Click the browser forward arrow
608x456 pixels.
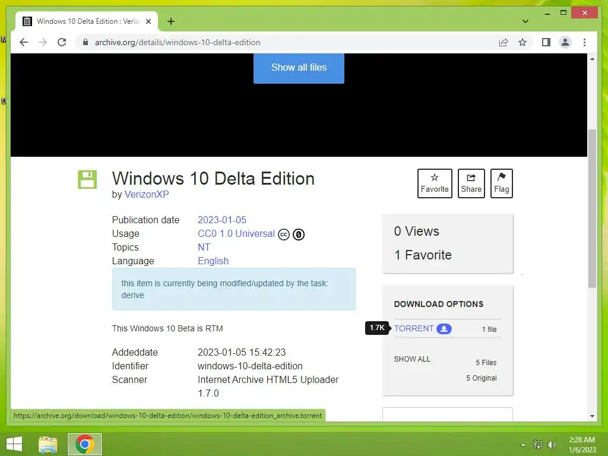tap(43, 42)
